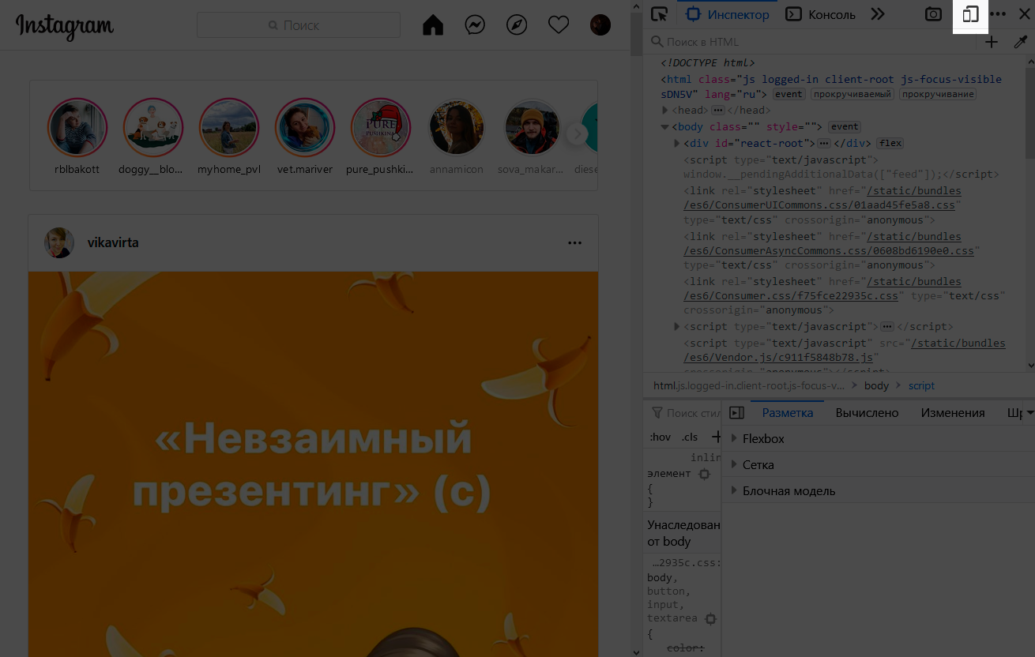
Task: Open the Explore compass icon
Action: (x=517, y=25)
